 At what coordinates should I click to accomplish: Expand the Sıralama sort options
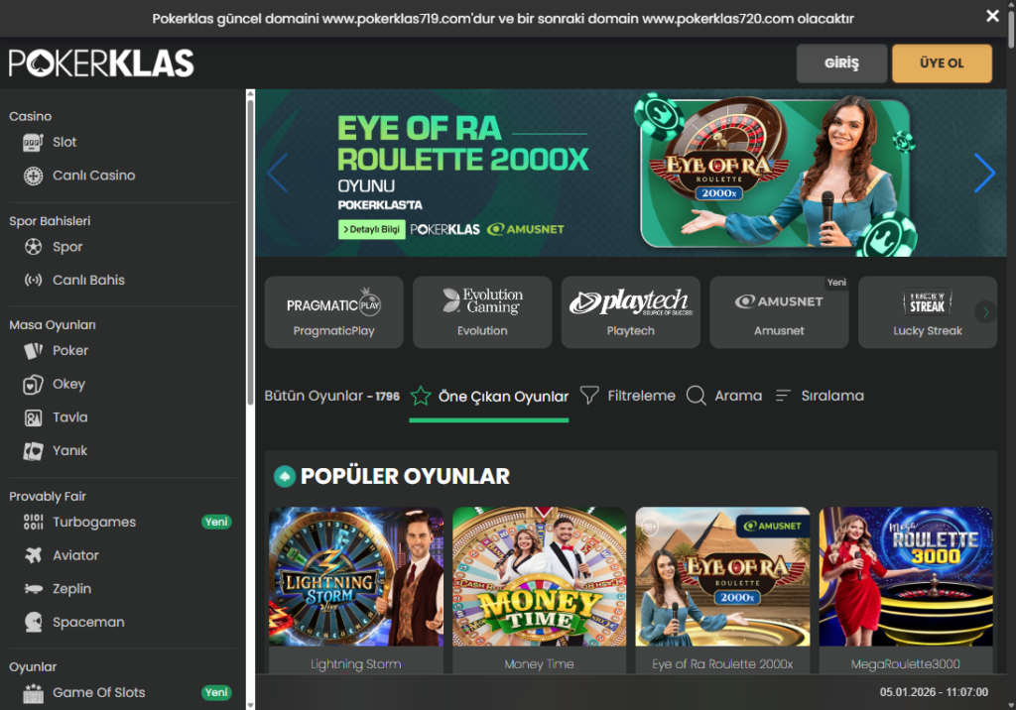(820, 396)
